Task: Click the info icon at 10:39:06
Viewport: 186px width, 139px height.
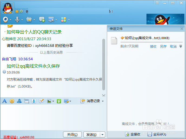Action: (4, 72)
